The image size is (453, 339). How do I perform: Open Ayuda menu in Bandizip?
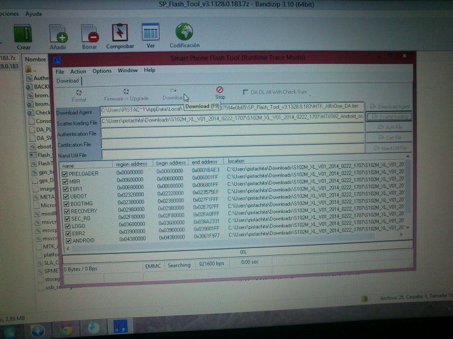(33, 14)
